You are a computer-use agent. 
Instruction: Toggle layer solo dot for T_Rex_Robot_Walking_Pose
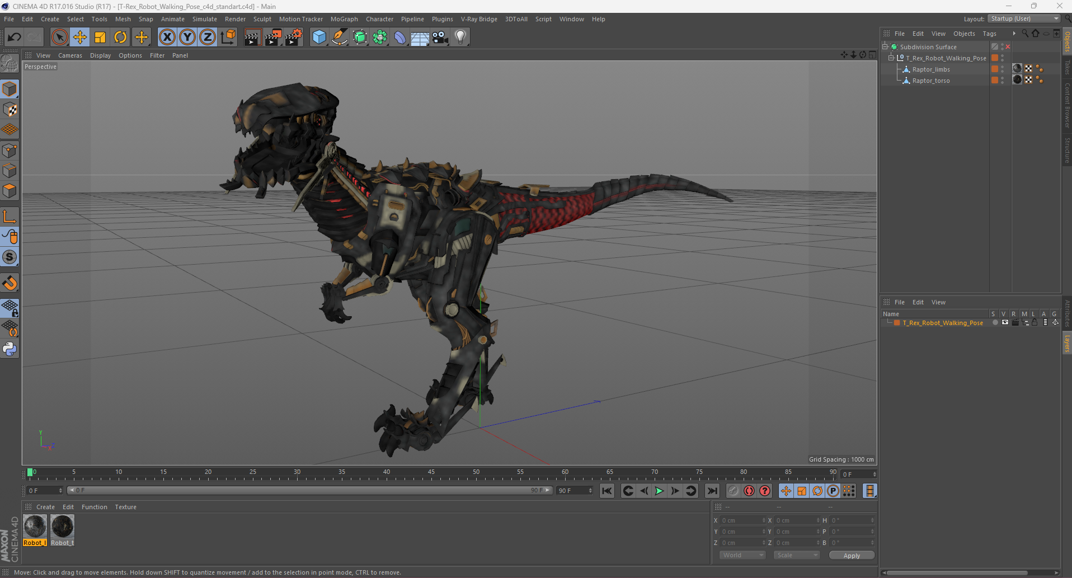tap(995, 323)
